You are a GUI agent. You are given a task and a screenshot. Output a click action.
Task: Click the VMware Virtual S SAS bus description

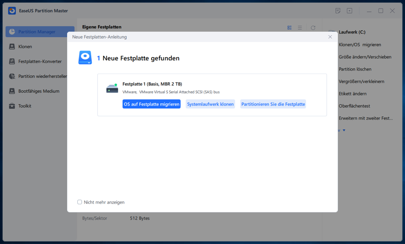coord(171,92)
